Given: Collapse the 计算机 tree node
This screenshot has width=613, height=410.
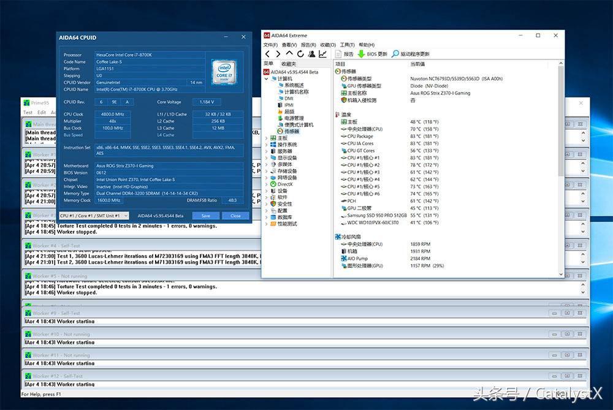Looking at the screenshot, I should (x=267, y=78).
